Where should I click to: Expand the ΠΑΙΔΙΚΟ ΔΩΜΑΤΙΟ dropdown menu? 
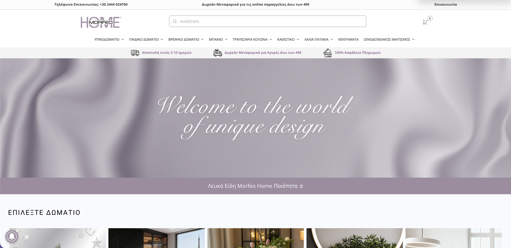click(x=146, y=39)
